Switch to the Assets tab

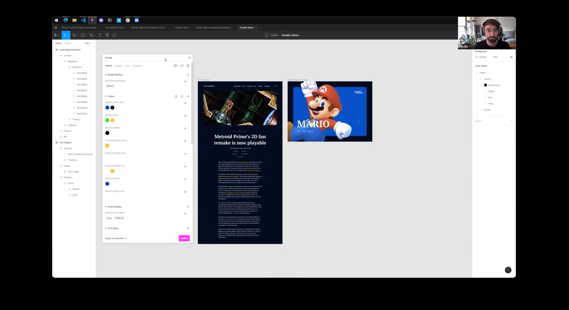coord(67,43)
